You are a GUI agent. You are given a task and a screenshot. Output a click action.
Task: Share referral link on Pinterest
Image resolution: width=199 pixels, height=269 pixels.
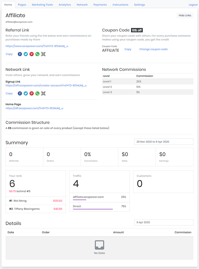32,54
